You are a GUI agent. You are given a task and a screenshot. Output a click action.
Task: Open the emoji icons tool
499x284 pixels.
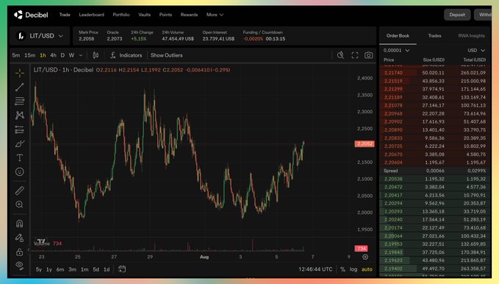19,172
